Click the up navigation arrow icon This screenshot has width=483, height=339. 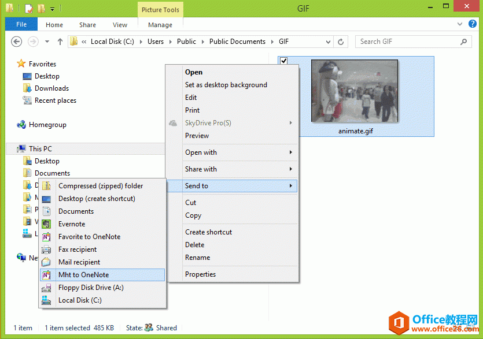click(60, 42)
